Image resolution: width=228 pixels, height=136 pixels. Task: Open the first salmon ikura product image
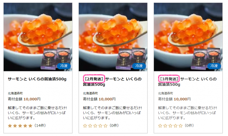coord(38,37)
